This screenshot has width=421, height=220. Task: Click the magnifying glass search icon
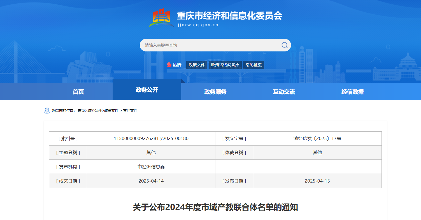tap(285, 45)
